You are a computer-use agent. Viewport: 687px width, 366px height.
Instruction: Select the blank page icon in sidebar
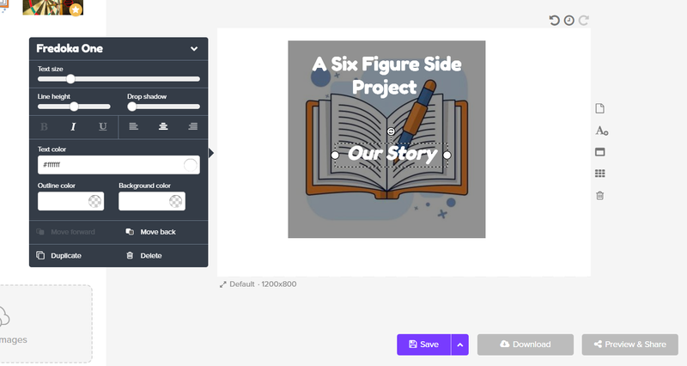[x=599, y=109]
